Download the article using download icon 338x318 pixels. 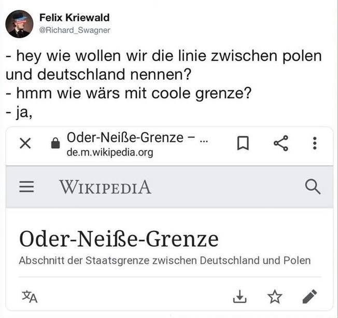tap(239, 297)
